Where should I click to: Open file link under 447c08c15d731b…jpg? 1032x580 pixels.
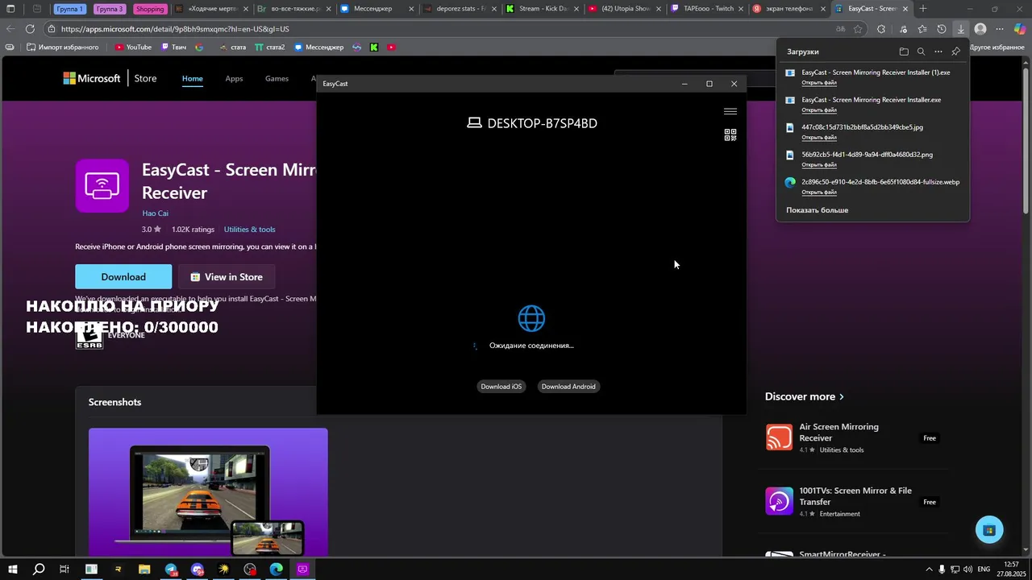coord(819,137)
